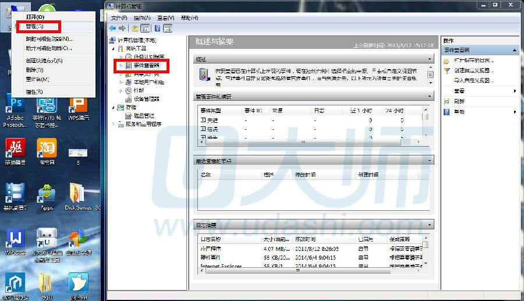524x301 pixels.
Task: Open the 操作(A) menu
Action: [142, 17]
